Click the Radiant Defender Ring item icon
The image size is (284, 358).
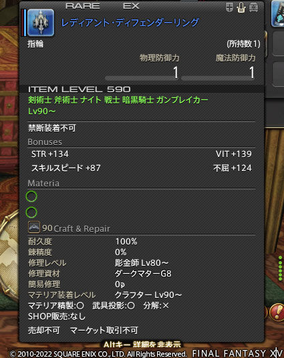click(x=41, y=23)
